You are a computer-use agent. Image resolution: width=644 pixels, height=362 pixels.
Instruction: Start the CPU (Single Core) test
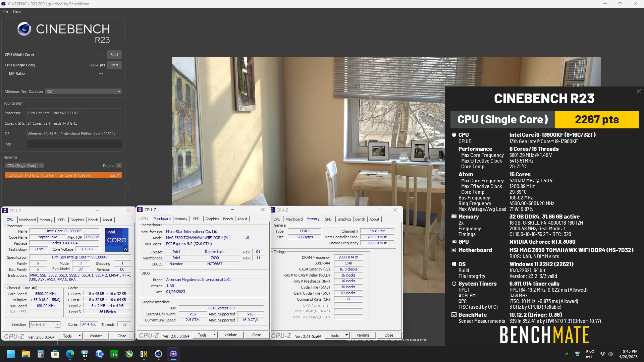point(114,65)
